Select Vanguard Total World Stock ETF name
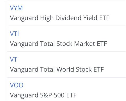Viewport: 126px width, 101px height. pyautogui.click(x=57, y=69)
